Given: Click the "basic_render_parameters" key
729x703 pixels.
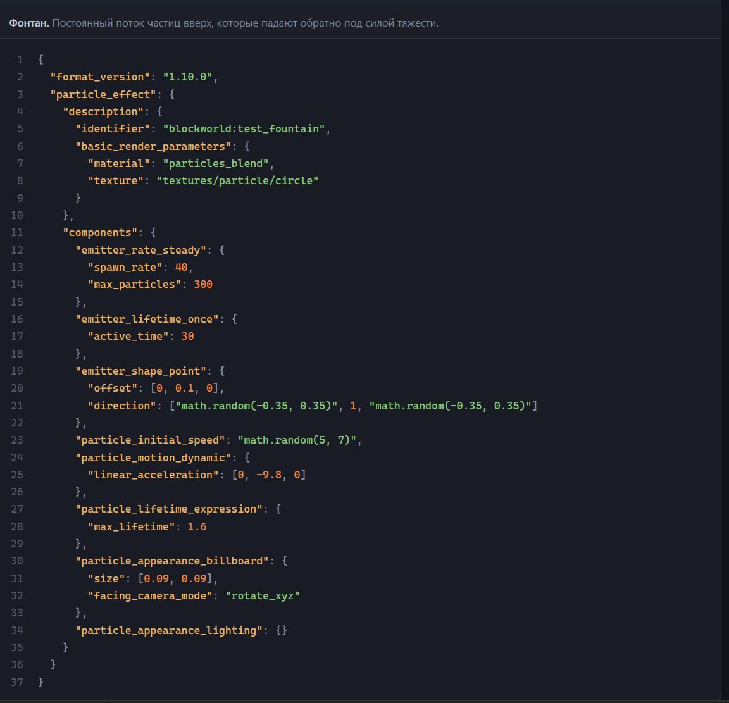Looking at the screenshot, I should (x=153, y=146).
